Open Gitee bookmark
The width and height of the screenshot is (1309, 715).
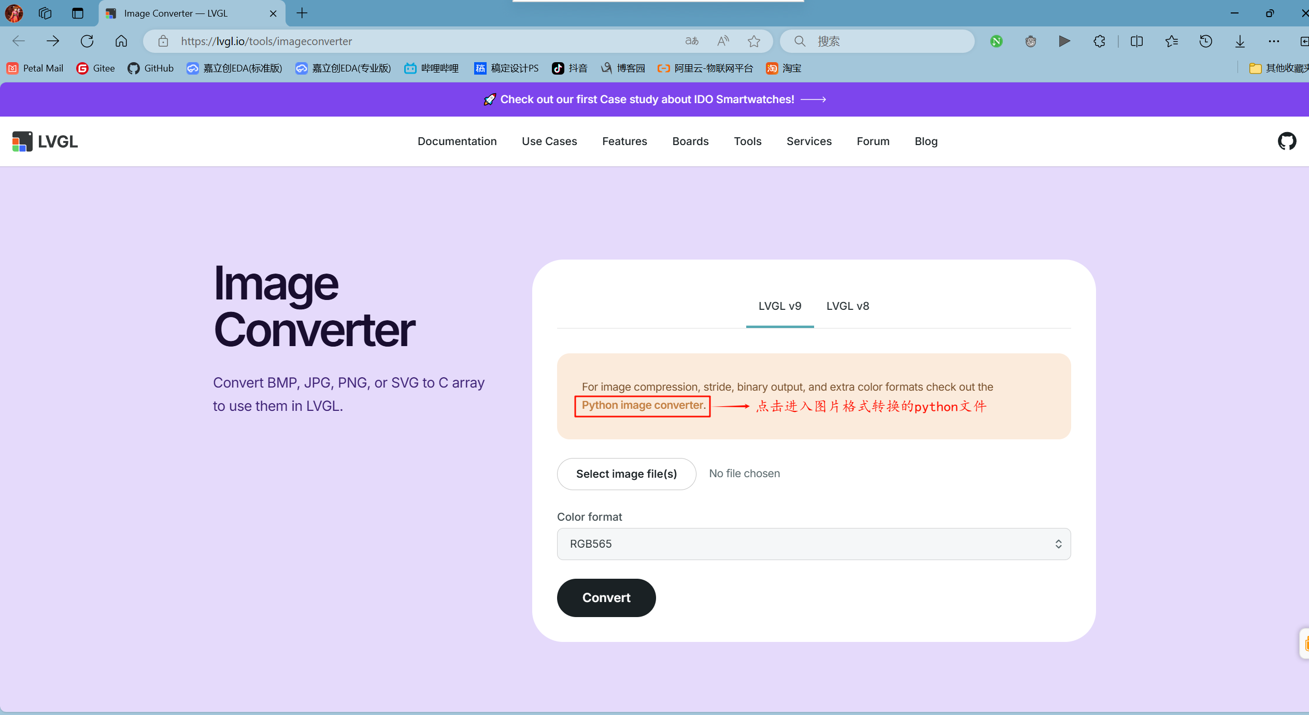pyautogui.click(x=96, y=68)
